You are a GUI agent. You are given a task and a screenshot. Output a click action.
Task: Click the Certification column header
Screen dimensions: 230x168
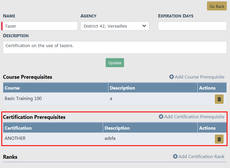click(x=18, y=128)
